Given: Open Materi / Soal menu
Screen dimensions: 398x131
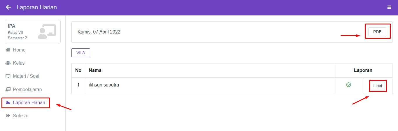Looking at the screenshot, I should pyautogui.click(x=26, y=76).
